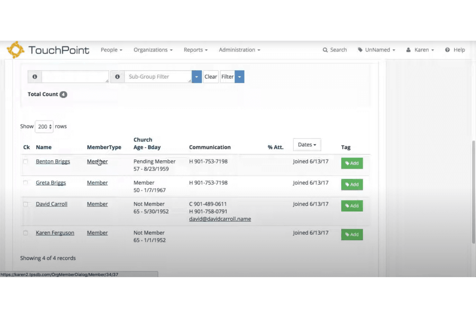Click Member link in David Carroll row

pos(97,204)
